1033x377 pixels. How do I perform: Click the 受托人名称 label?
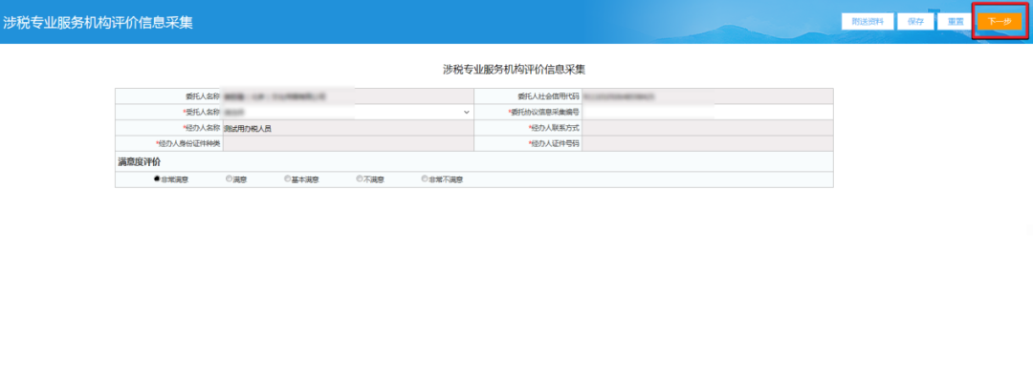coord(201,112)
